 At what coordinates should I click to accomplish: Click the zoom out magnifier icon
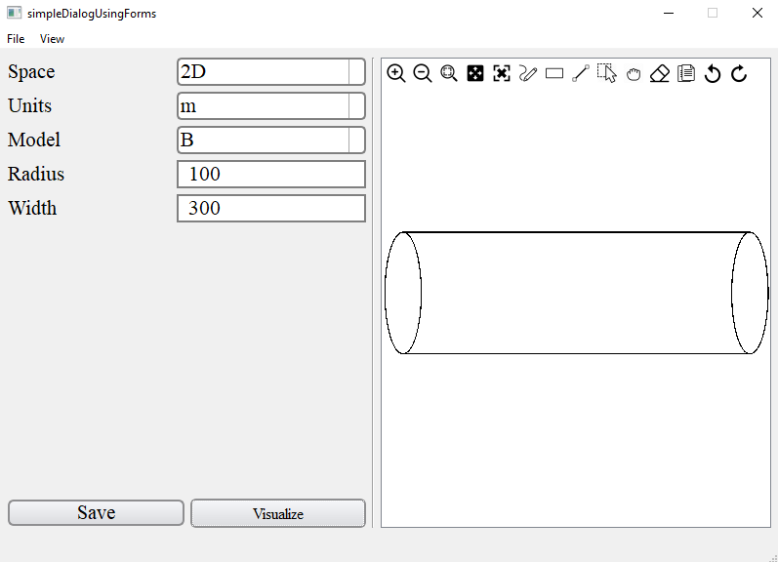423,73
